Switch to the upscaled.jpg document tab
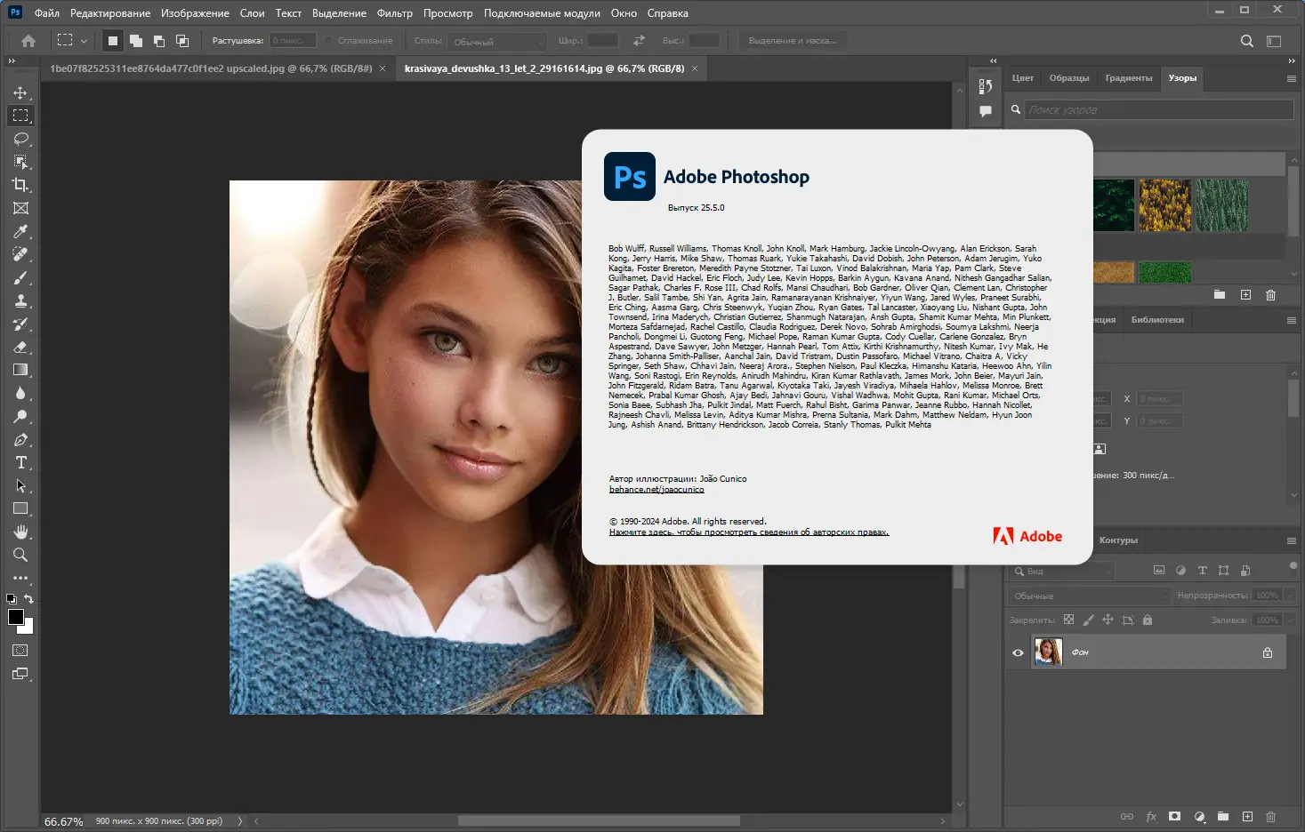 click(x=211, y=68)
